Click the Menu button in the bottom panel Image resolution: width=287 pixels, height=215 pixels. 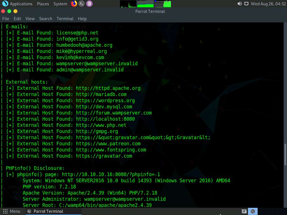[11, 211]
